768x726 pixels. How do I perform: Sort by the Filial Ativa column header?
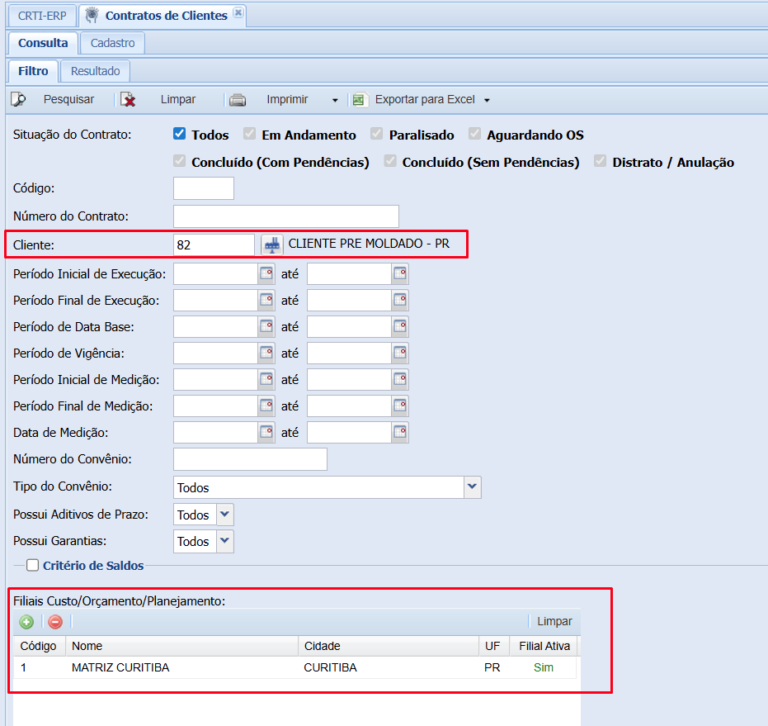[x=544, y=646]
